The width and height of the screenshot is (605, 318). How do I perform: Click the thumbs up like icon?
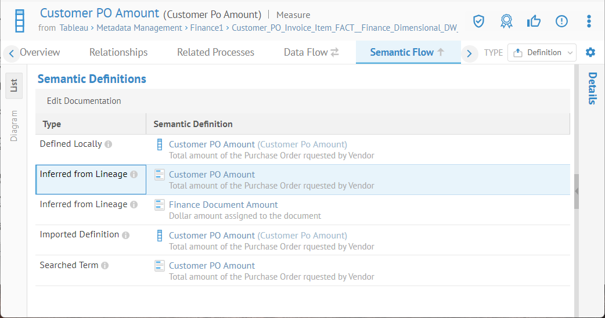(534, 21)
